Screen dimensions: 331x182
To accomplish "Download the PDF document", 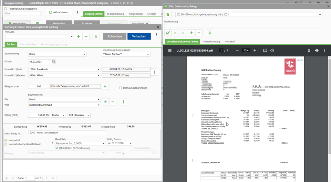I will 309,51.
